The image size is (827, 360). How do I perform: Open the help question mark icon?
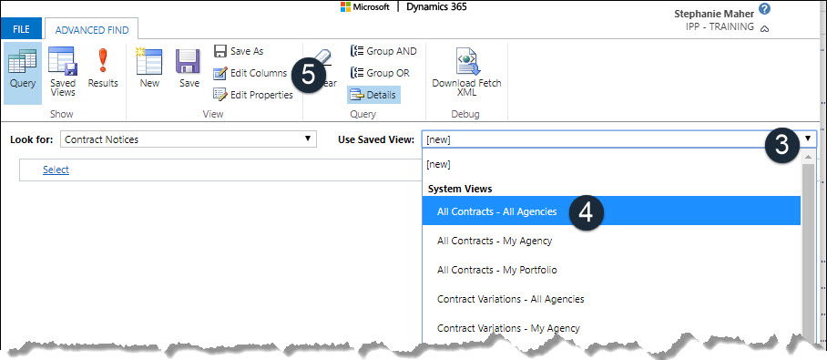point(765,9)
